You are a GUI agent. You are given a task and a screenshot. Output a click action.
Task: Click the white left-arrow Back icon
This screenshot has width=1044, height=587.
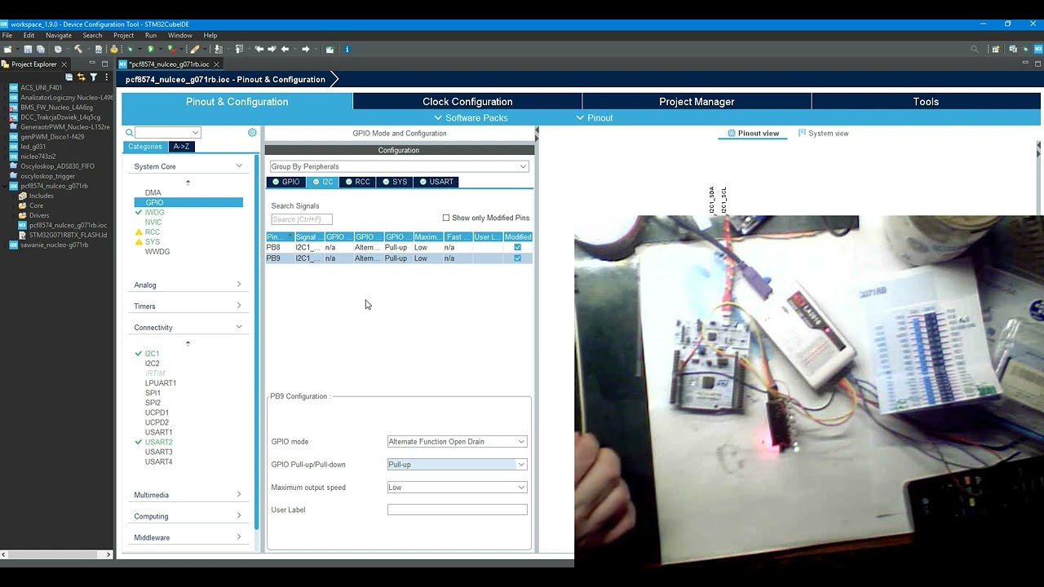[x=285, y=49]
